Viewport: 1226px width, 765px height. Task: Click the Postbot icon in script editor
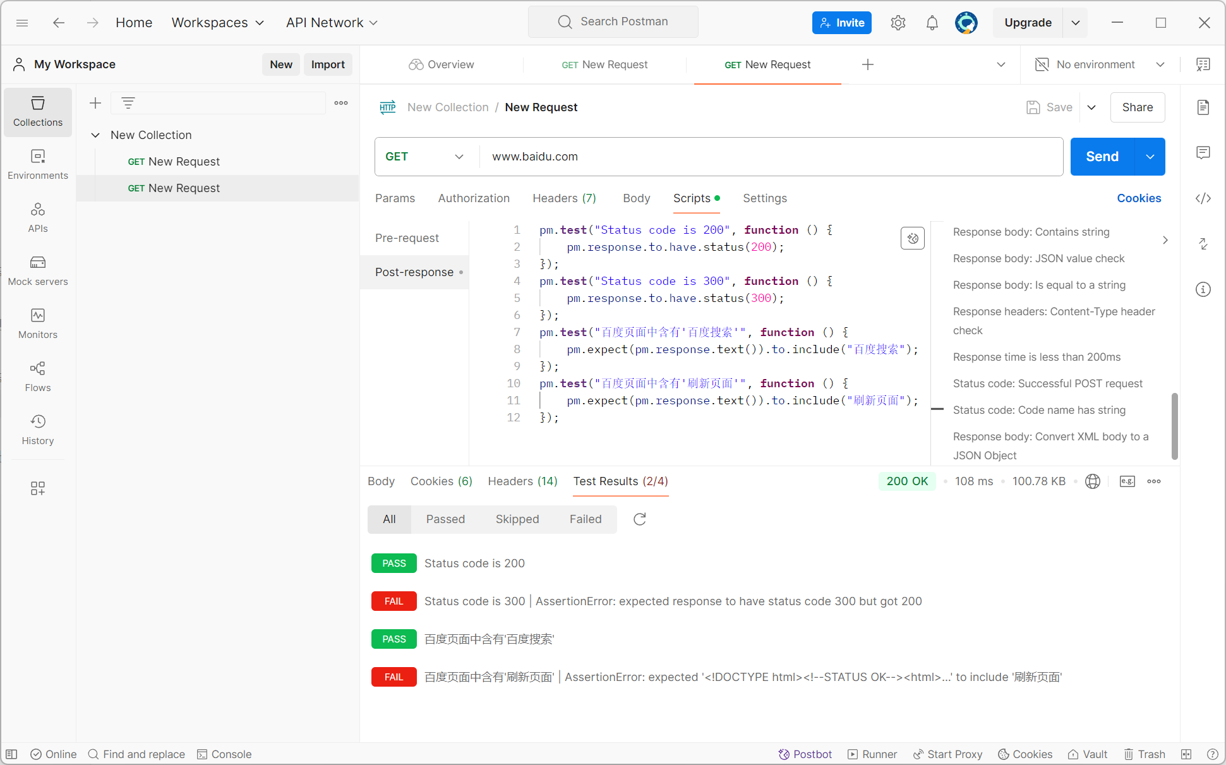click(x=913, y=238)
